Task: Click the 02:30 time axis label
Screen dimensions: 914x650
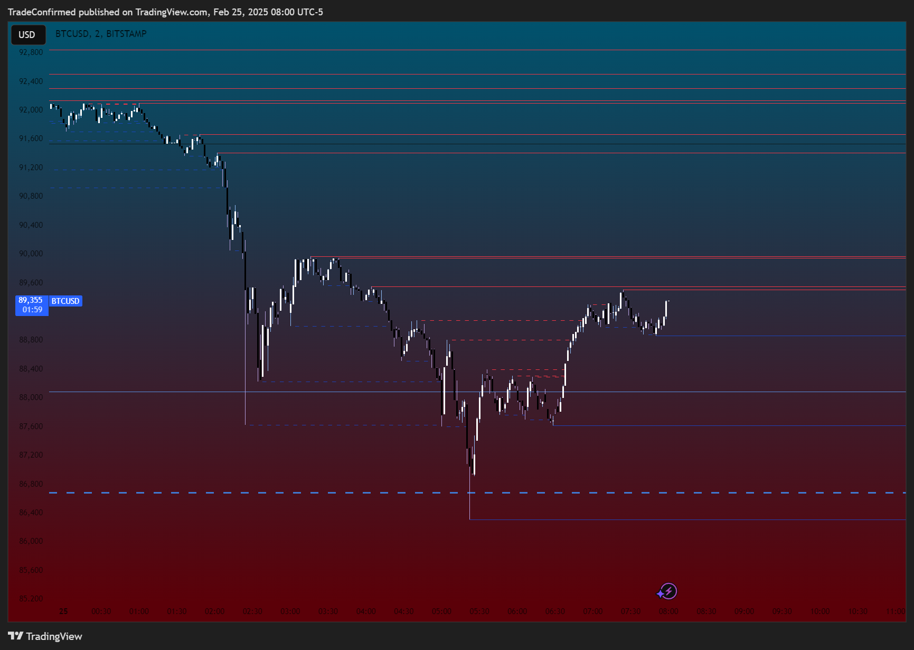Action: coord(252,611)
